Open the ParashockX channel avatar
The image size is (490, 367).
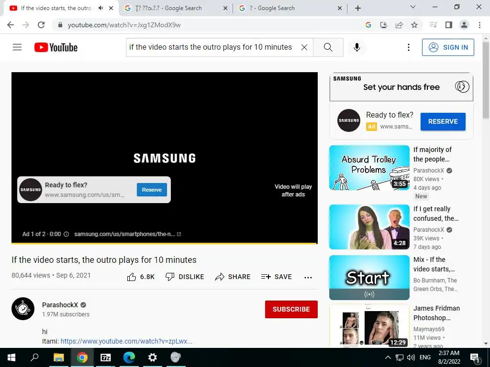23,309
